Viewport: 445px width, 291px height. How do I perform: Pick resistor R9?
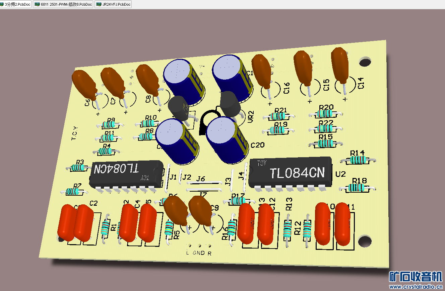(109, 125)
